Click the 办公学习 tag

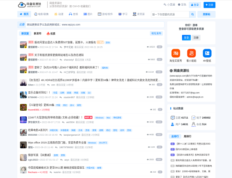pos(103,143)
